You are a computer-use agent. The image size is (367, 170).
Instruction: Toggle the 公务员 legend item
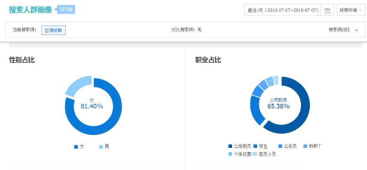point(288,147)
